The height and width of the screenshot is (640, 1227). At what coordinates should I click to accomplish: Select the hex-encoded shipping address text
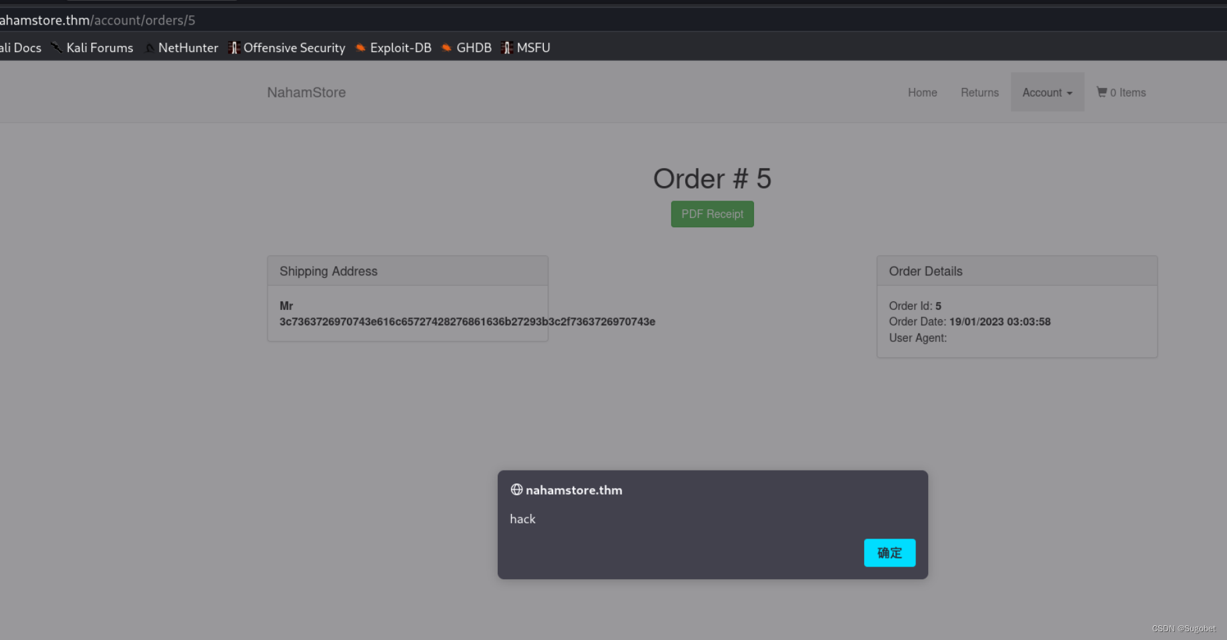click(467, 321)
